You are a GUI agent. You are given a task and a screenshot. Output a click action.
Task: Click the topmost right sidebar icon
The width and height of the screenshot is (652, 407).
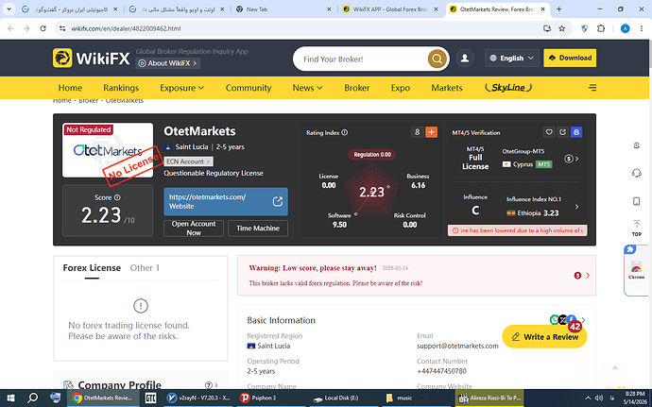pyautogui.click(x=636, y=145)
